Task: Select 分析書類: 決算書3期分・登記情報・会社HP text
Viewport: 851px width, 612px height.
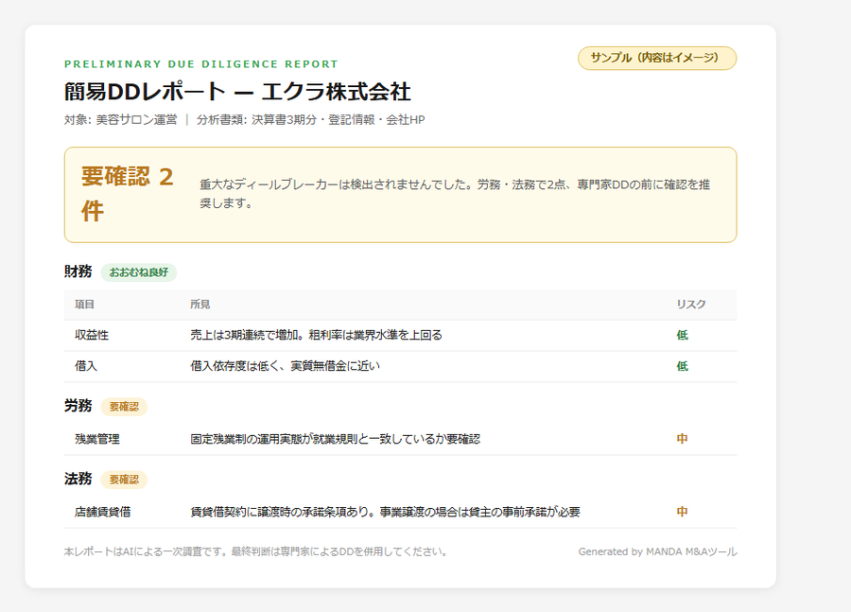Action: coord(310,119)
